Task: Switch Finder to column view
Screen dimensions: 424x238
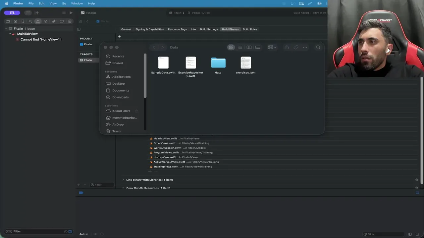Action: tap(249, 47)
